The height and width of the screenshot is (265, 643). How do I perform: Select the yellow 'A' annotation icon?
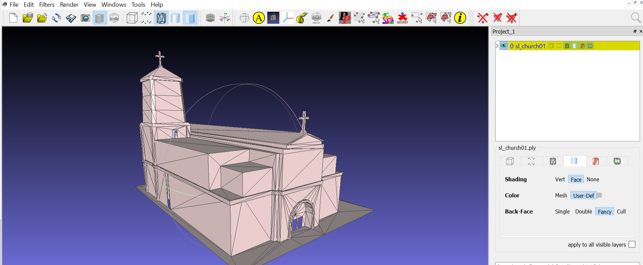pyautogui.click(x=259, y=18)
